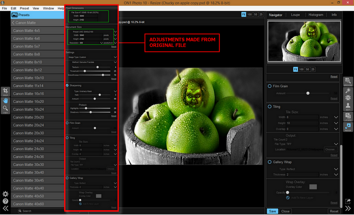Image resolution: width=354 pixels, height=215 pixels.
Task: Click the presets Search field
Action: (x=48, y=211)
